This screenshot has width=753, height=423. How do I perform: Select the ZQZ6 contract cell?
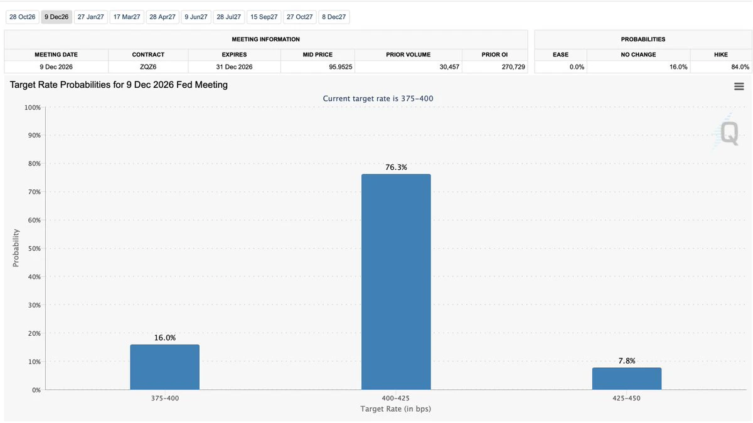[148, 67]
